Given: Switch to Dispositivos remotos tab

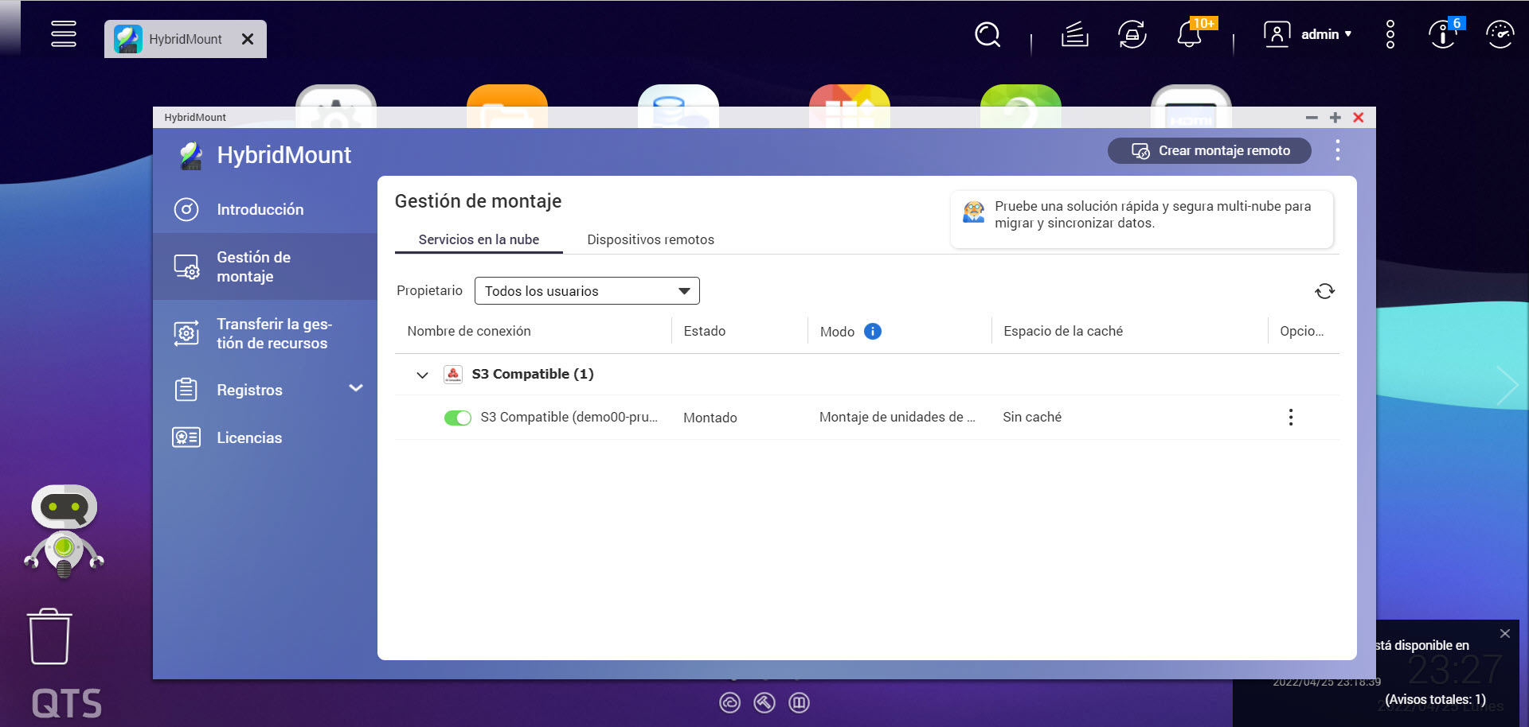Looking at the screenshot, I should (x=650, y=239).
